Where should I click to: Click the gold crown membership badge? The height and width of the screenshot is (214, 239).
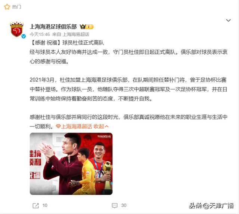tap(87, 27)
